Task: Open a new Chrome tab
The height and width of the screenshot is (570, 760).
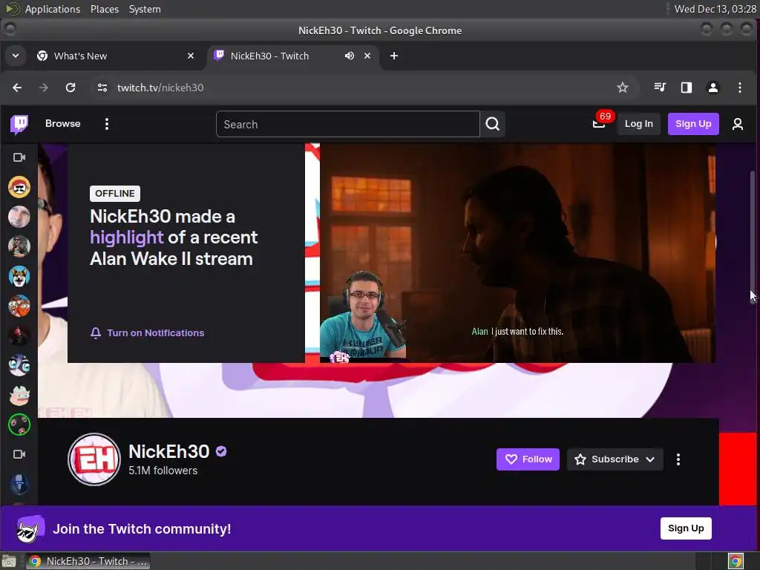Action: [394, 56]
